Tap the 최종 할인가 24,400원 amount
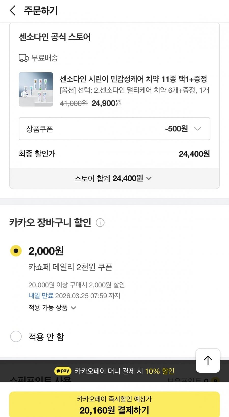The width and height of the screenshot is (229, 417). point(194,154)
